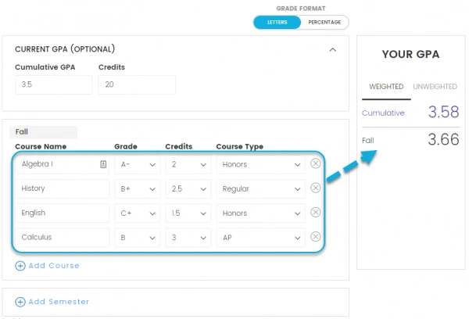
Task: Switch grade format to Letters
Action: 277,23
